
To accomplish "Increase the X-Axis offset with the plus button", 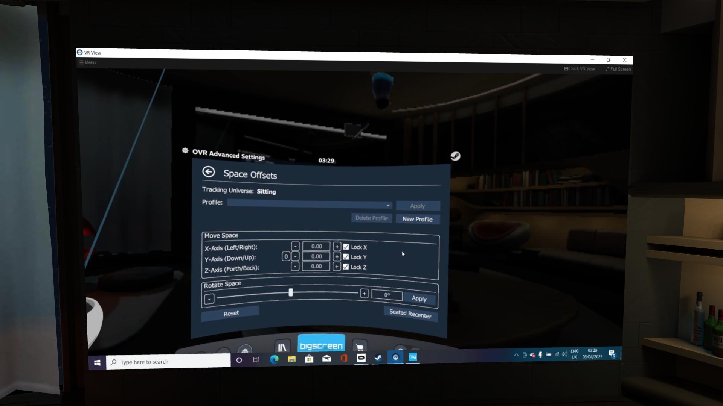I will [337, 247].
